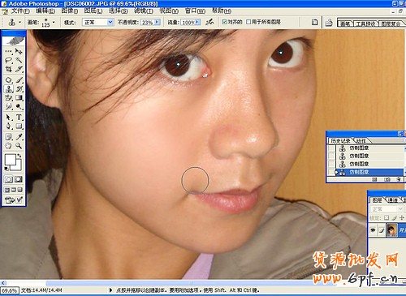Image resolution: width=406 pixels, height=296 pixels.
Task: Open the blending mode dropdown
Action: pyautogui.click(x=97, y=22)
